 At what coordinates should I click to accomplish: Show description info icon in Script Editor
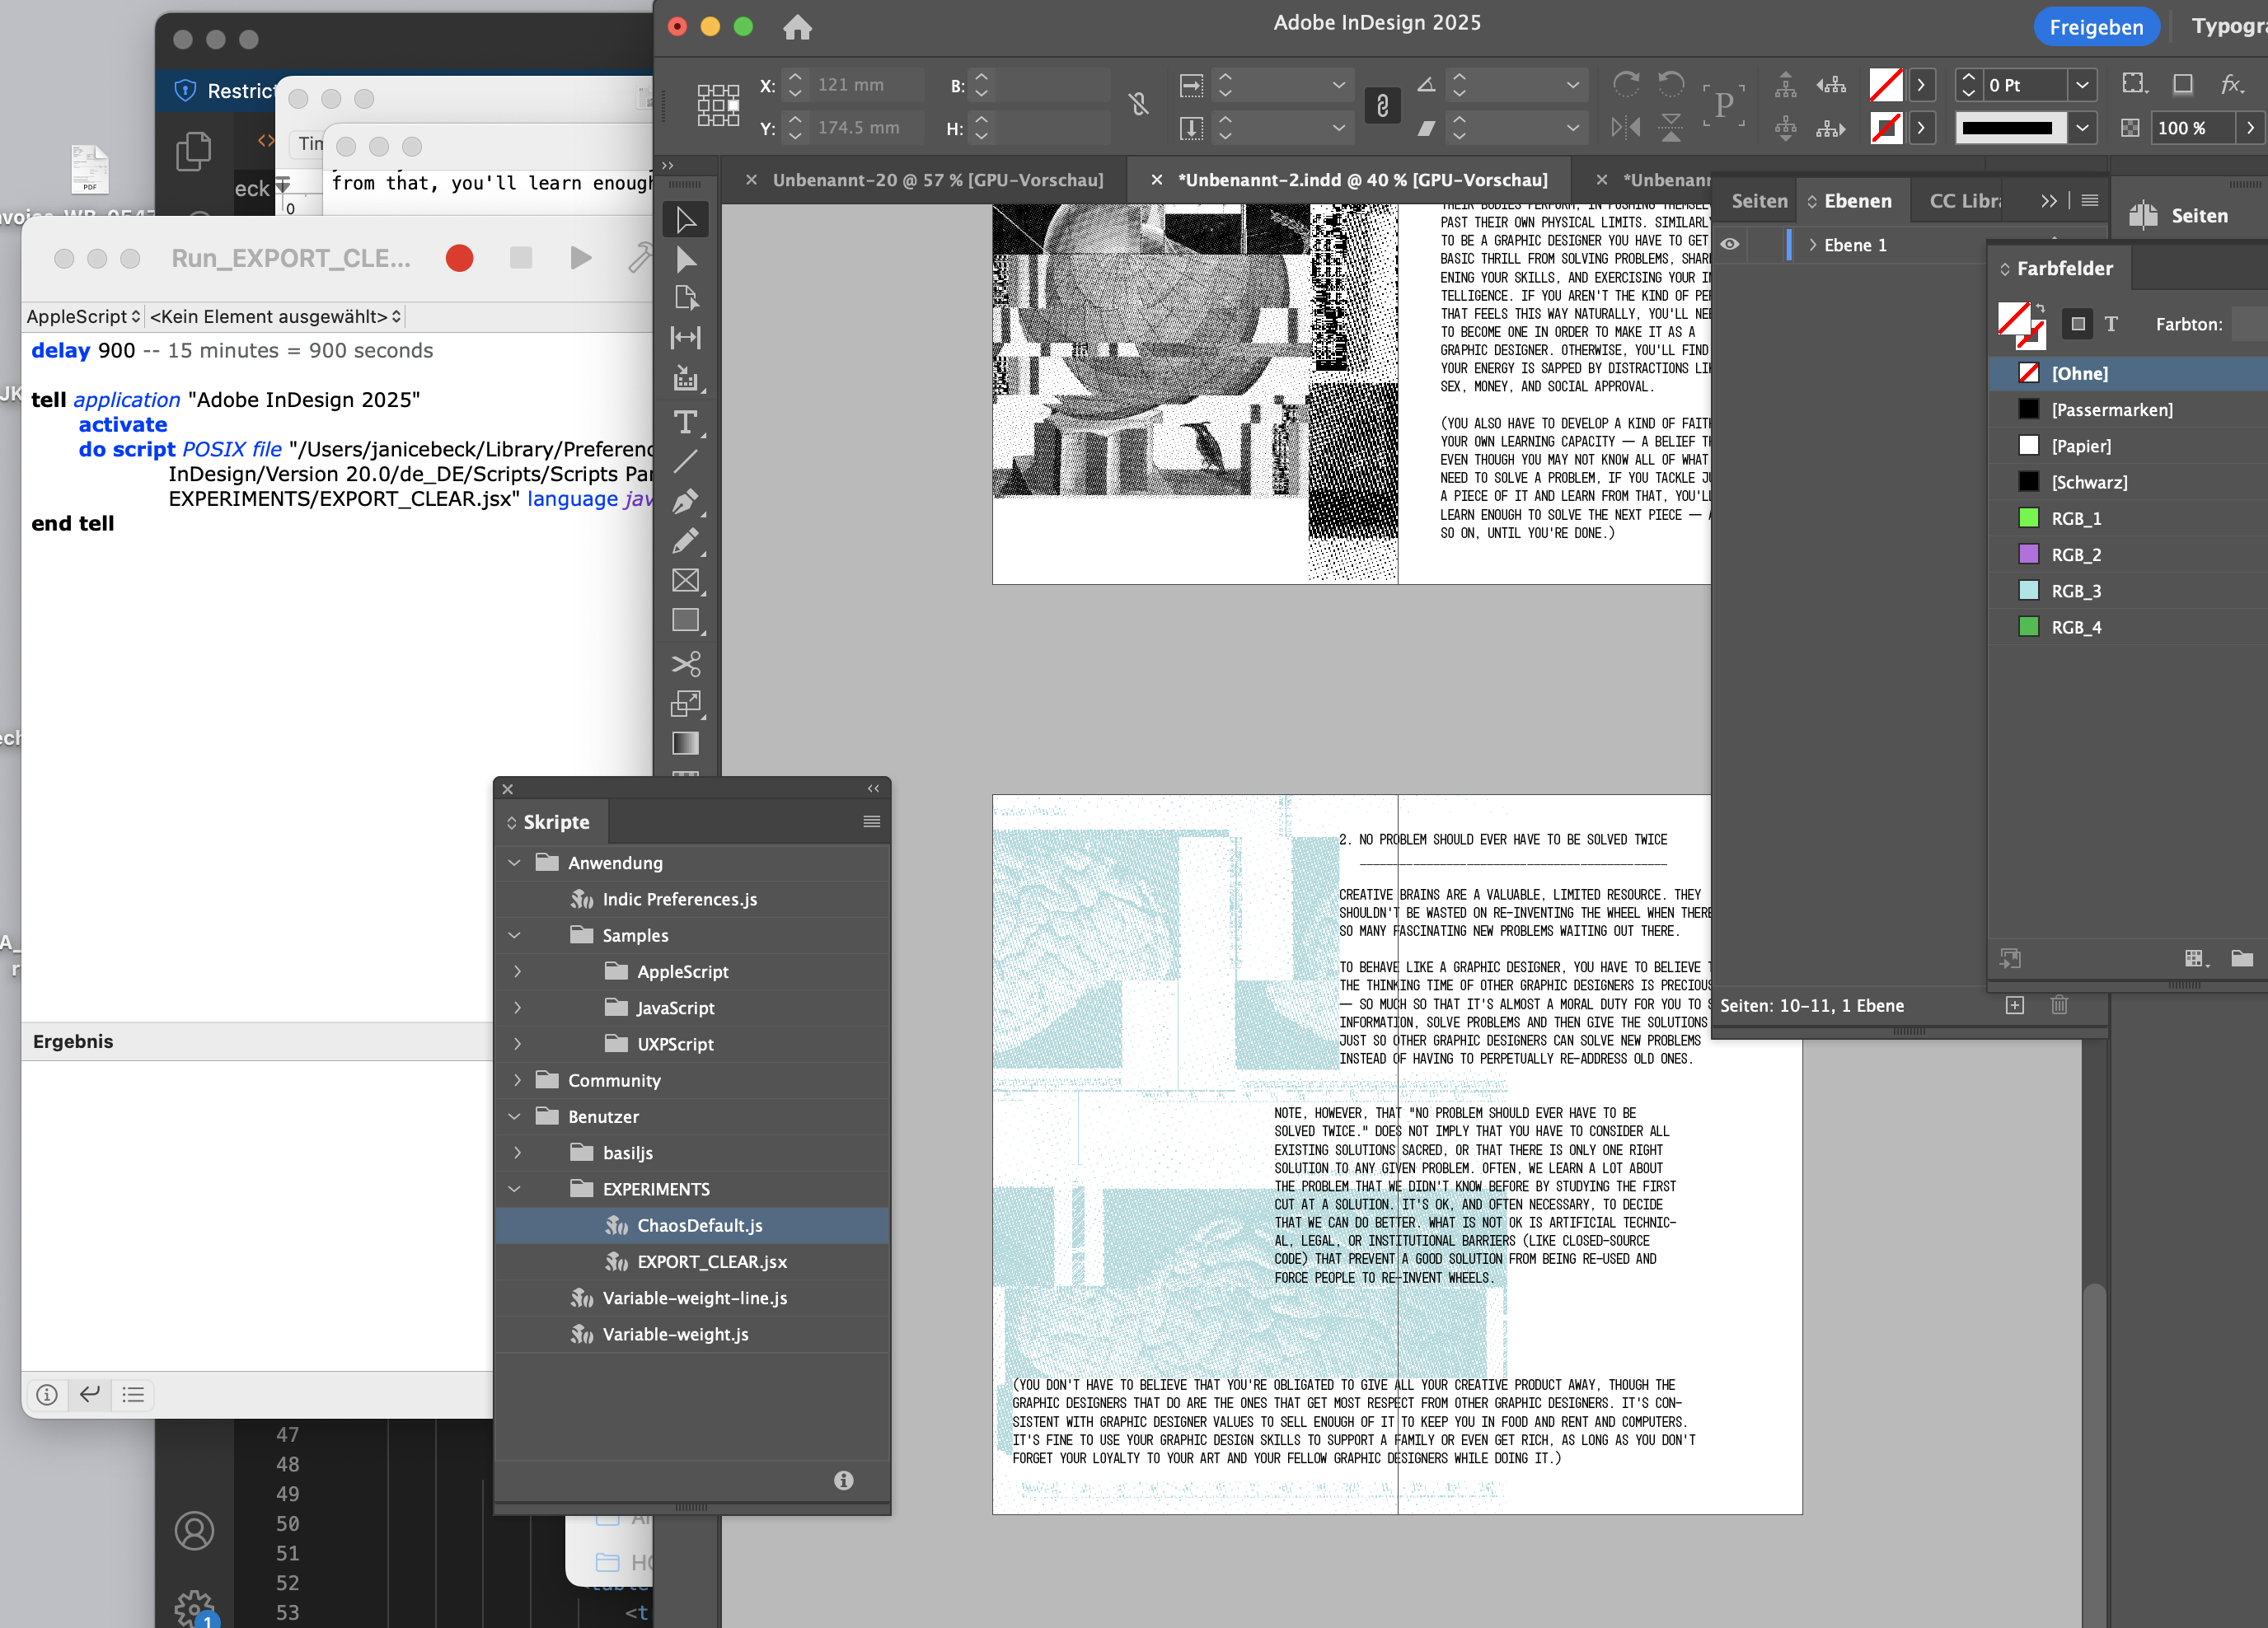coord(47,1394)
